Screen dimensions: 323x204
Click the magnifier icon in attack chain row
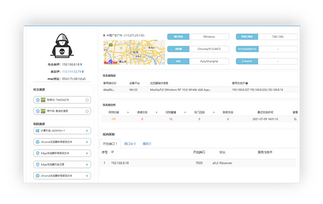295,119
